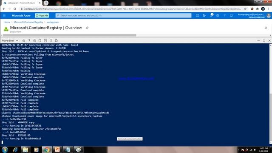The image size is (272, 153).
Task: Open the Help question mark in the Azure header
Action: pos(224,16)
